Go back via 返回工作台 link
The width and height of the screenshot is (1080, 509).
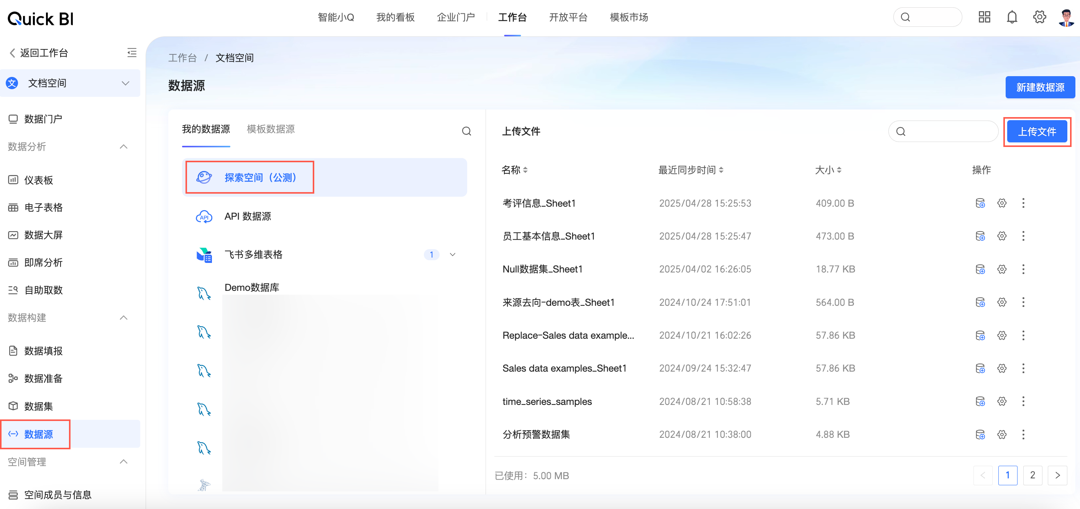pyautogui.click(x=39, y=52)
